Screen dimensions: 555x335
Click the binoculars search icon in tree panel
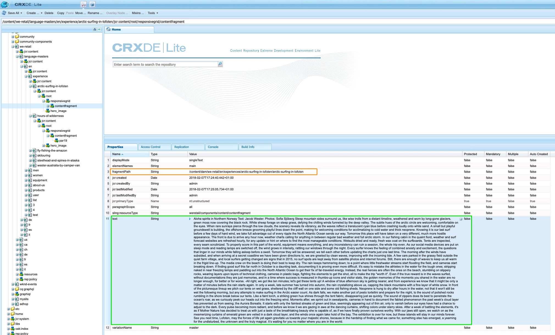[x=95, y=29]
